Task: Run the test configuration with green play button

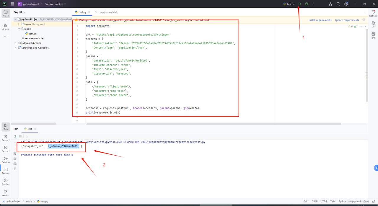Action: pyautogui.click(x=300, y=4)
